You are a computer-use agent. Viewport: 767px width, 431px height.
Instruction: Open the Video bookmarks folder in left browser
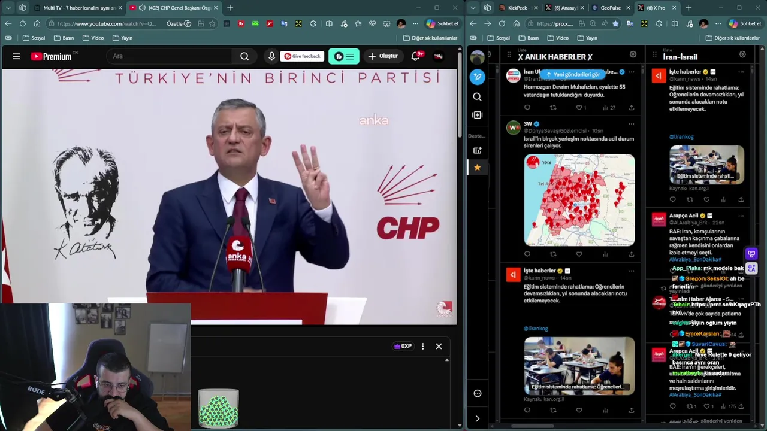[x=93, y=38]
